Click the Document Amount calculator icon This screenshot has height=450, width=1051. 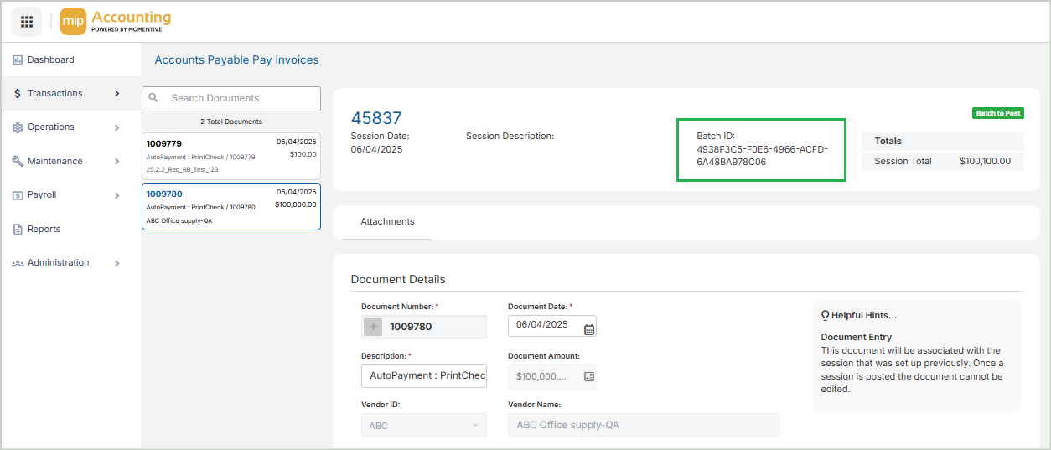click(x=588, y=377)
